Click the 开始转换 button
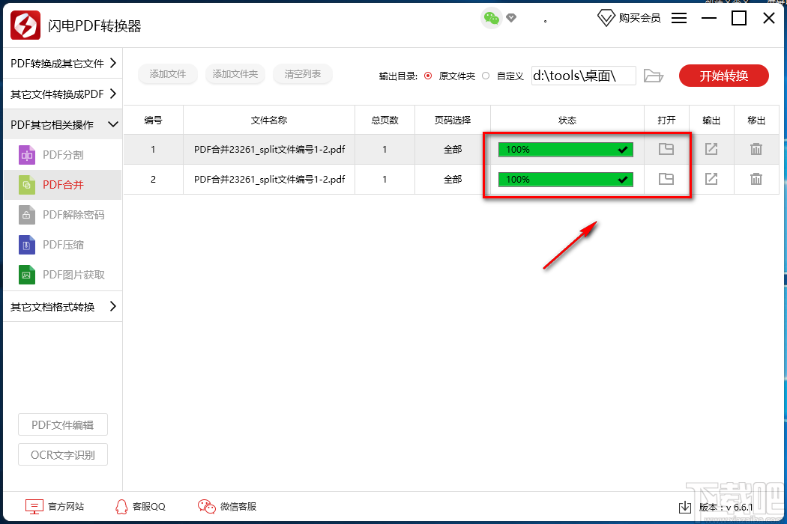787x524 pixels. [x=723, y=75]
